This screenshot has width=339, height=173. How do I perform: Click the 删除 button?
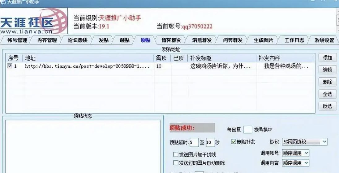(327, 82)
